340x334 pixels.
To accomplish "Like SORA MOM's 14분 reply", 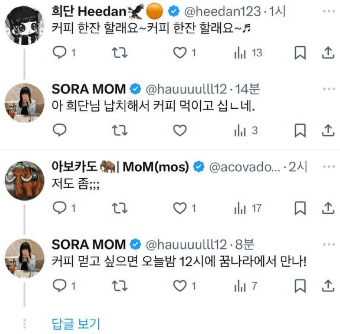I will point(180,130).
